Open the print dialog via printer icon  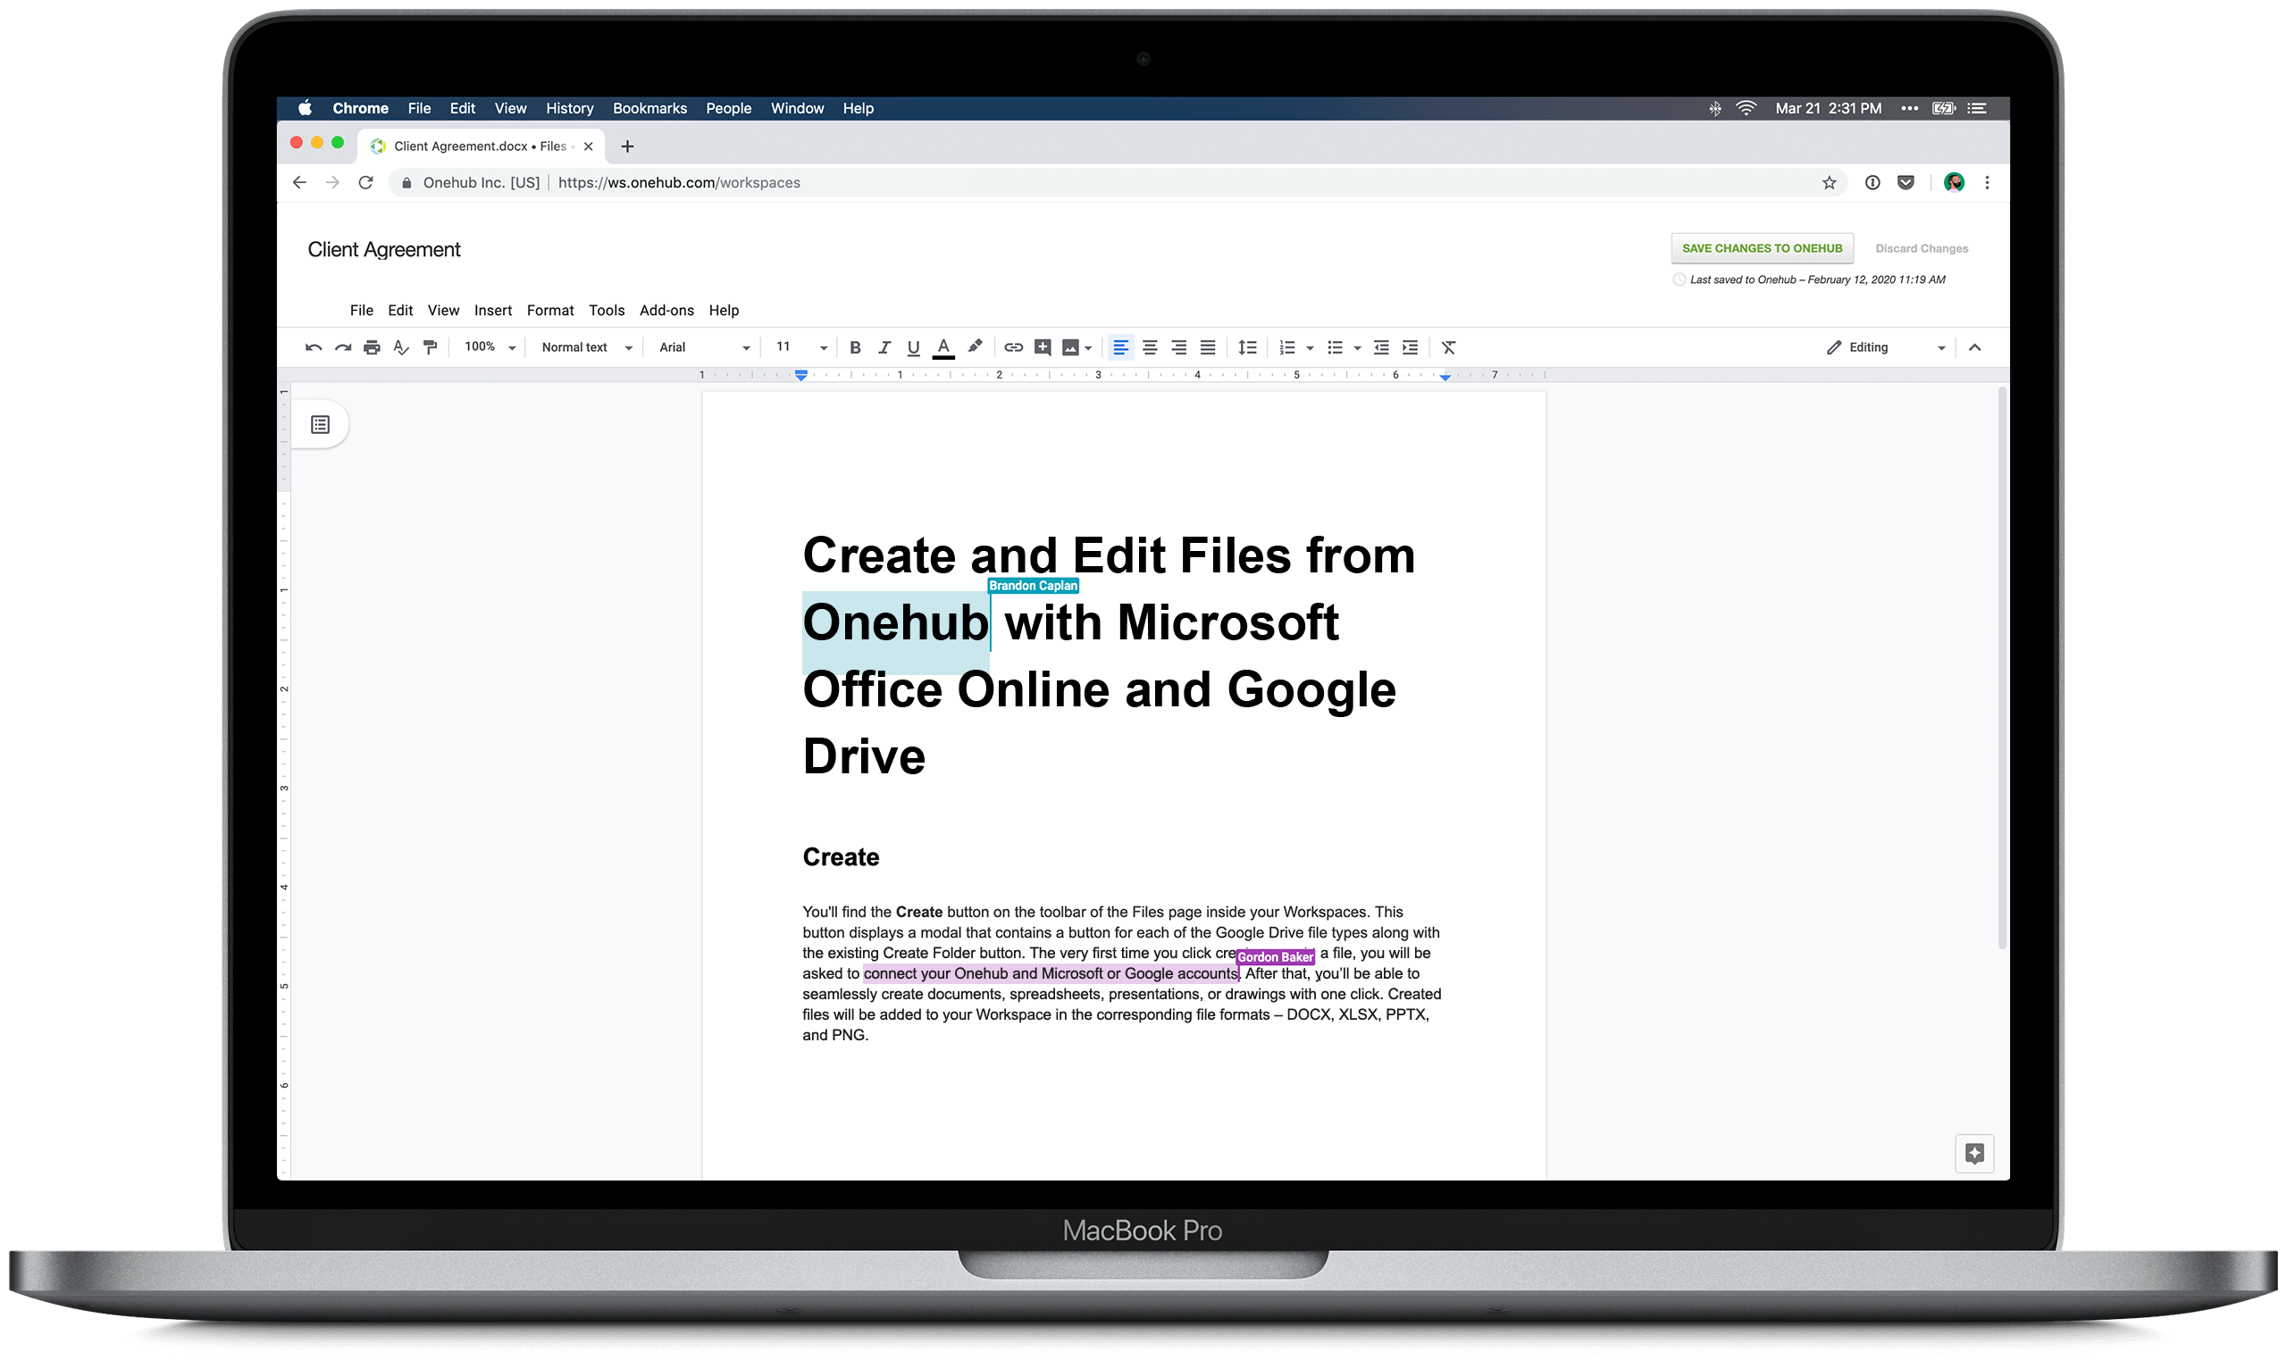(373, 347)
